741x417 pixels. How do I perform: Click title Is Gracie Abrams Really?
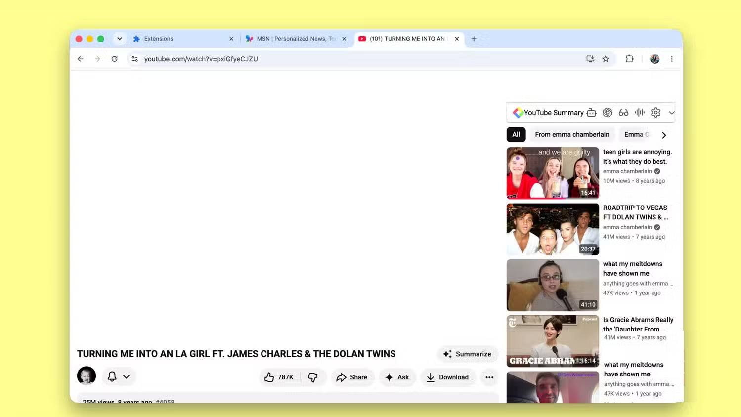[x=638, y=324]
